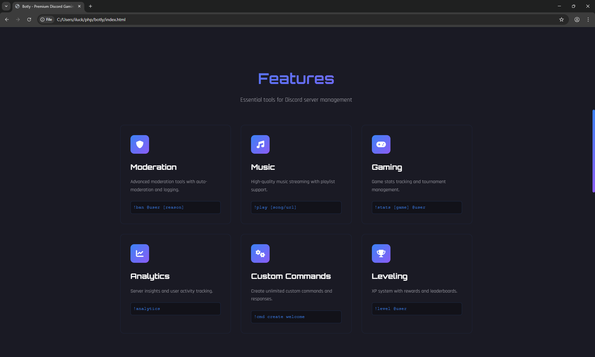Image resolution: width=595 pixels, height=357 pixels.
Task: Click the Music note icon
Action: [x=260, y=144]
